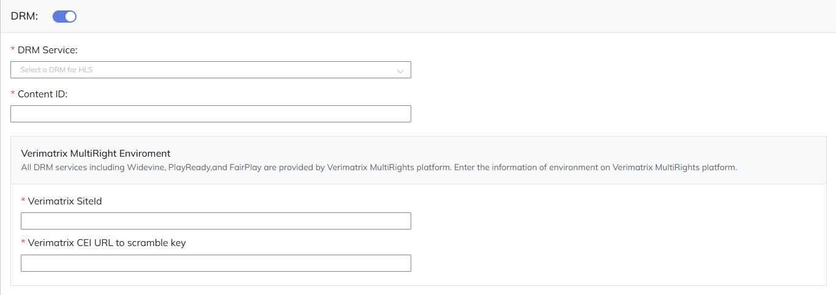Click the 'DRM:' label text
Viewport: 836px width, 295px height.
click(24, 17)
